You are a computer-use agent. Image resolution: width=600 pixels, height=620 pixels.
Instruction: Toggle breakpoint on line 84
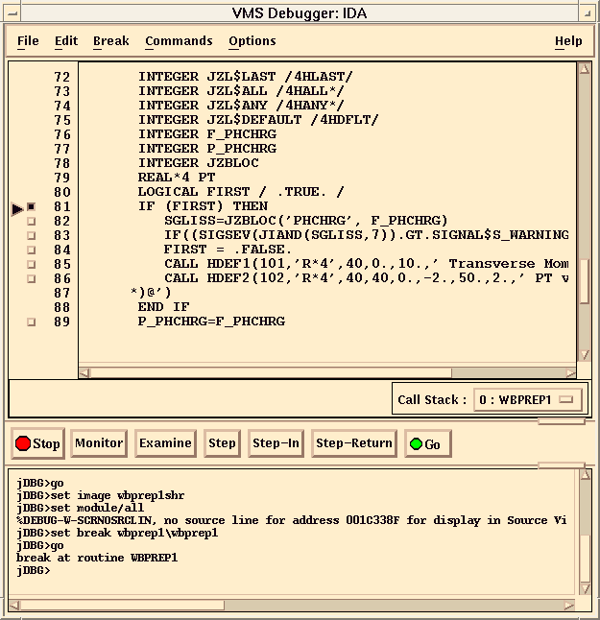click(31, 250)
